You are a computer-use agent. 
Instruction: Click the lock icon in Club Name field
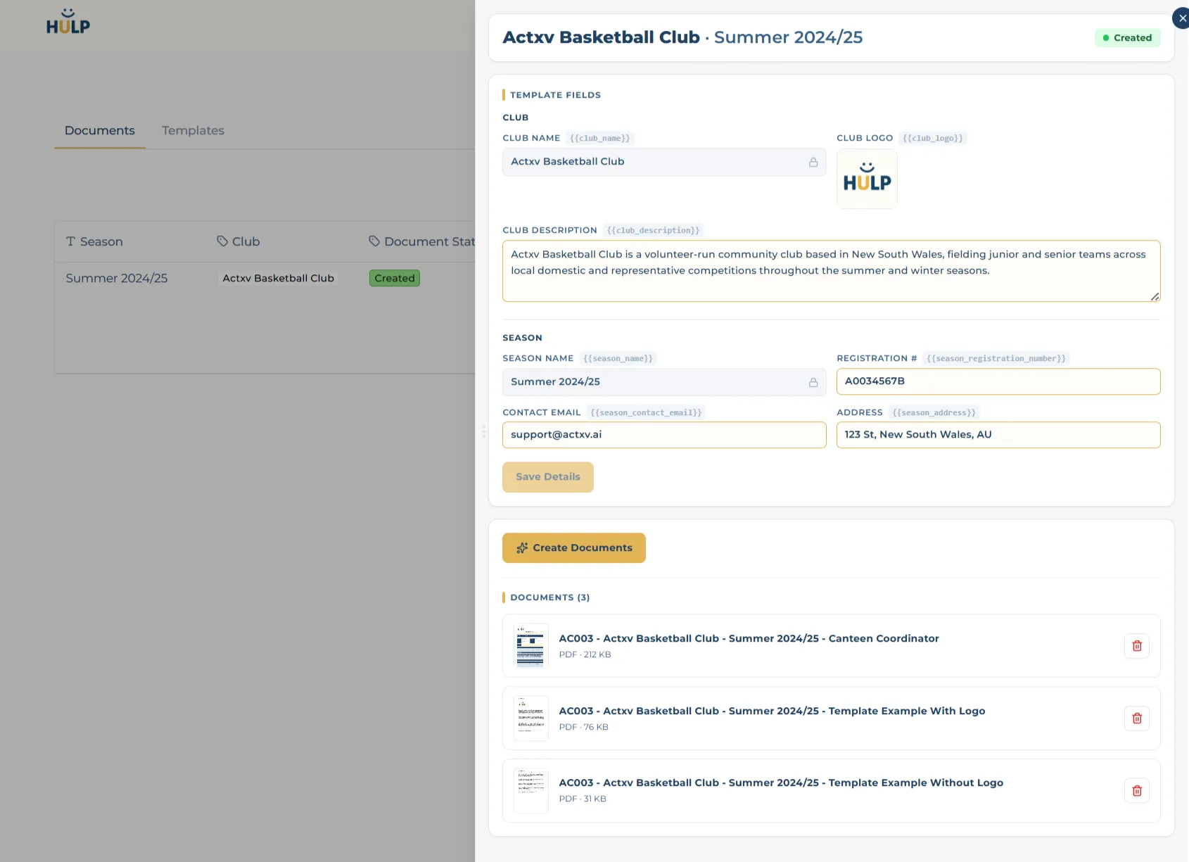[x=813, y=162]
